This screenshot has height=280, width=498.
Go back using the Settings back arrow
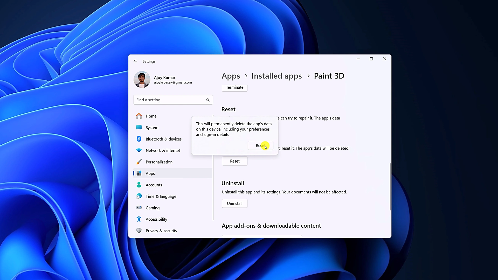pyautogui.click(x=135, y=61)
